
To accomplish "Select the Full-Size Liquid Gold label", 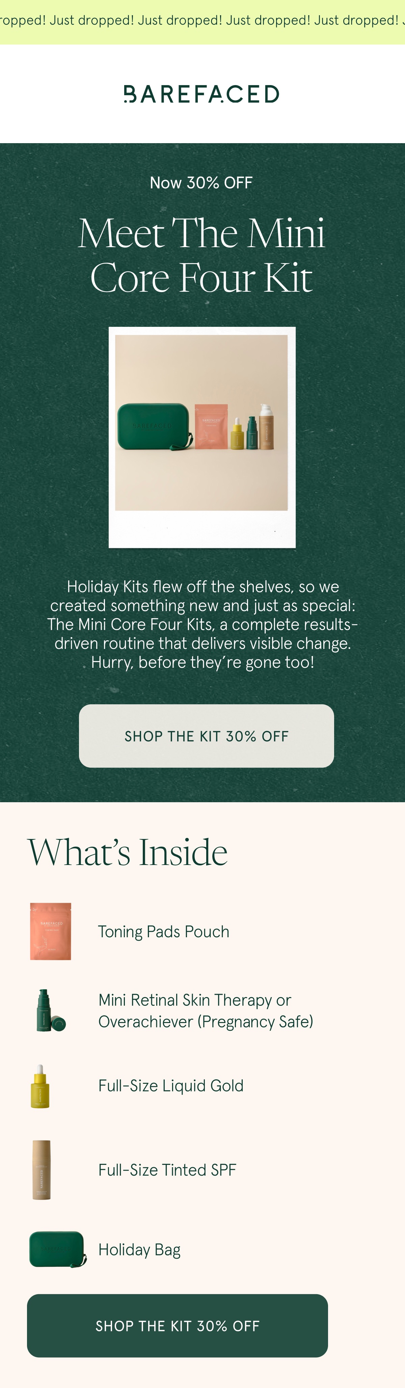I will [x=171, y=1086].
